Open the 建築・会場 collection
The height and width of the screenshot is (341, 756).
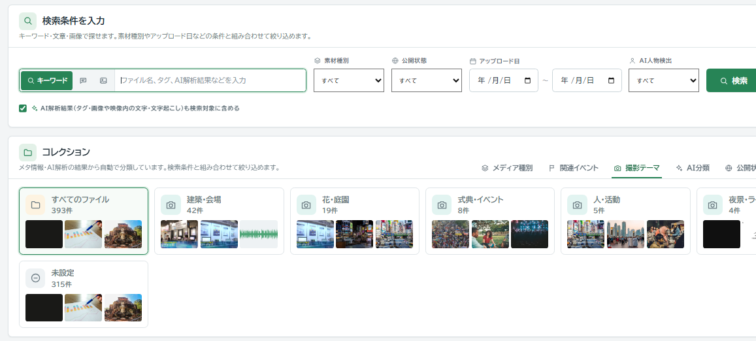click(x=219, y=221)
